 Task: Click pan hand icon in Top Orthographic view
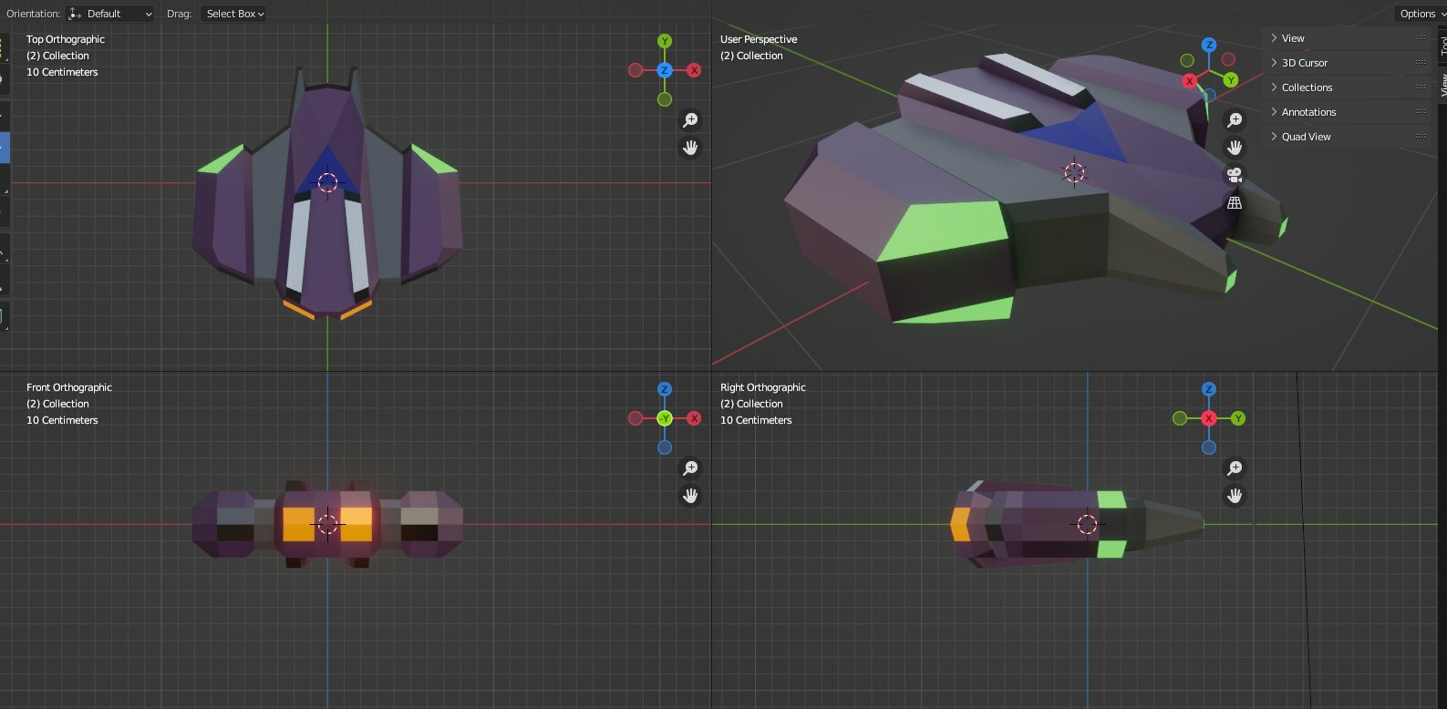point(690,148)
